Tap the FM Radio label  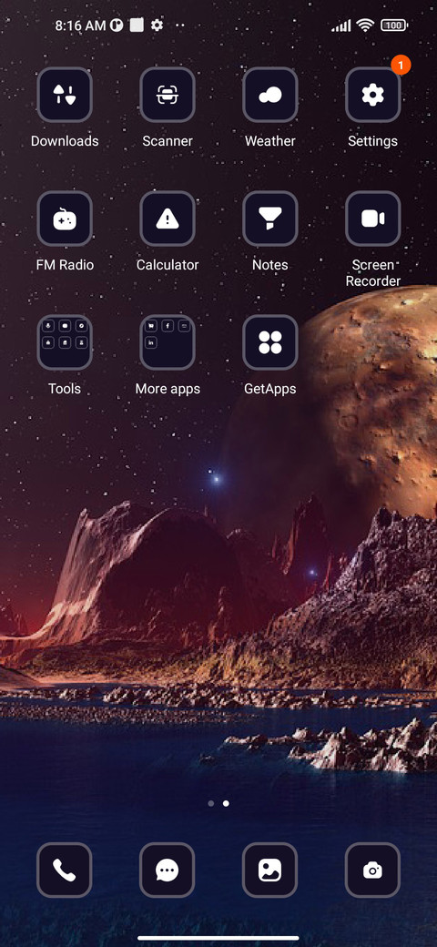[x=65, y=265]
